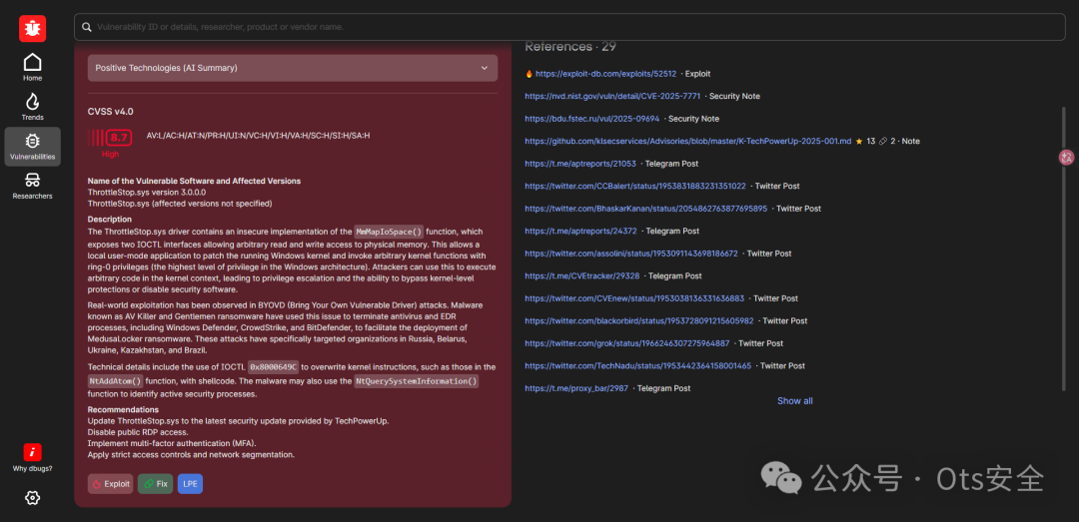Click the NtQuerySystemInformation() code snippet
This screenshot has height=522, width=1079.
[417, 380]
